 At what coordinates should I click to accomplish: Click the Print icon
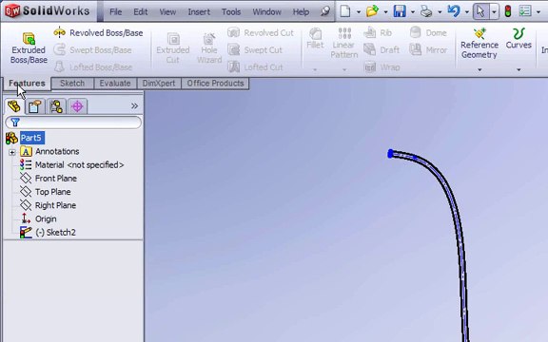coord(426,11)
